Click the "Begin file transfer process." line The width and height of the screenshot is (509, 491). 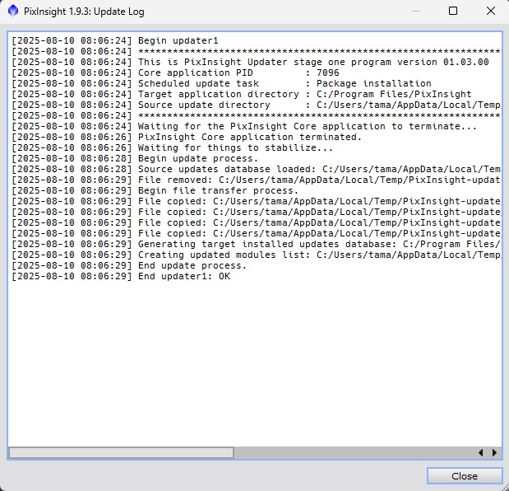(155, 191)
